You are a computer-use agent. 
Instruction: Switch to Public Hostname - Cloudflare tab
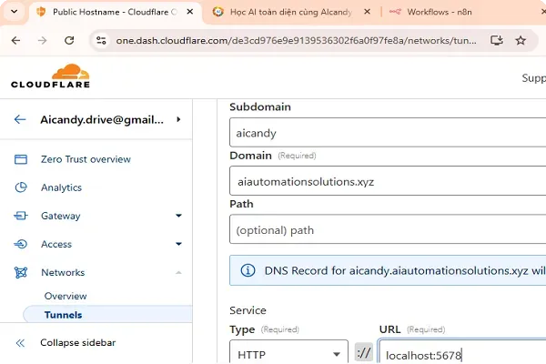coord(115,12)
